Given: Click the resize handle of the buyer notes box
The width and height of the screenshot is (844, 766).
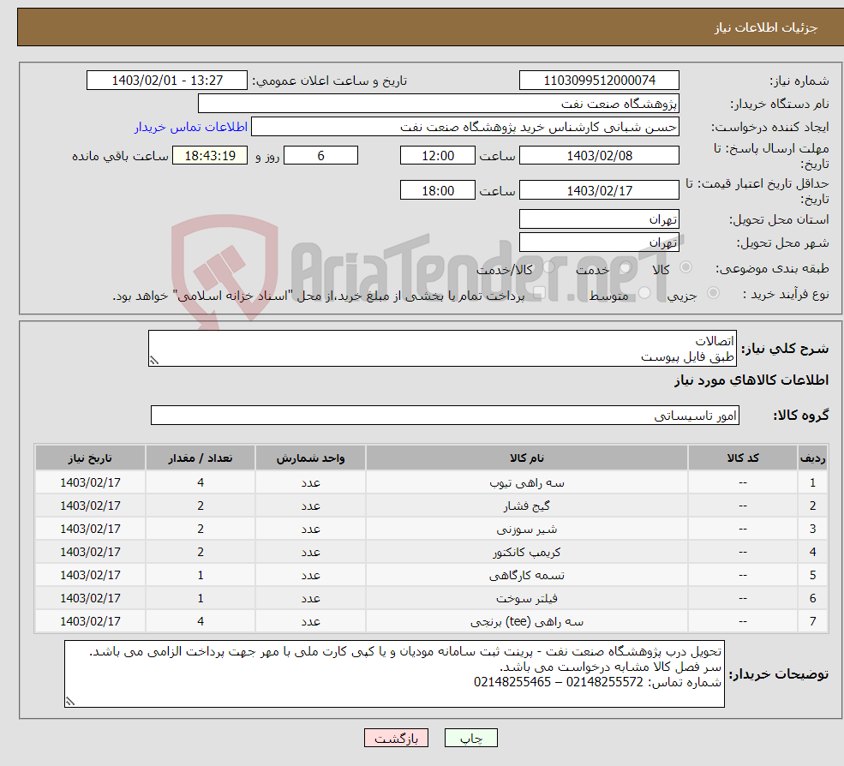Looking at the screenshot, I should point(70,701).
